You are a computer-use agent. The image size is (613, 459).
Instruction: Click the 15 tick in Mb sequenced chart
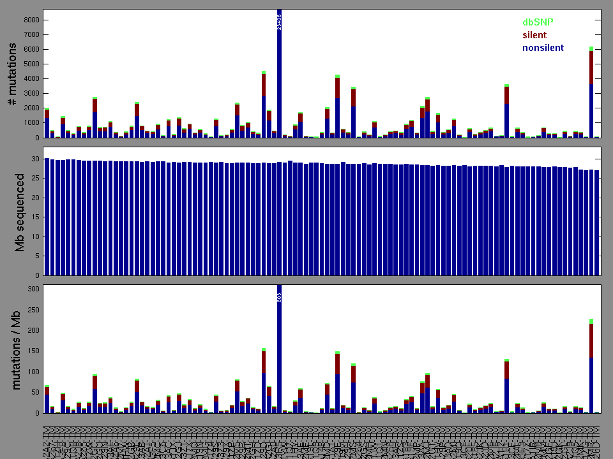(35, 217)
